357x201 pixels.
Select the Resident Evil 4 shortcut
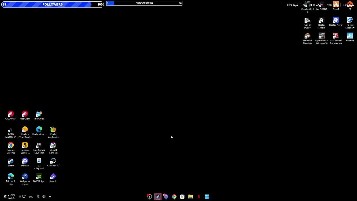click(x=307, y=8)
